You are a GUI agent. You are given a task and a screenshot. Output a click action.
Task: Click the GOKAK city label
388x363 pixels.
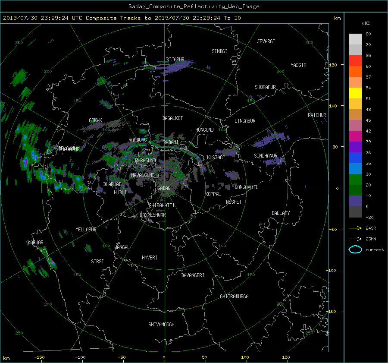coord(96,120)
